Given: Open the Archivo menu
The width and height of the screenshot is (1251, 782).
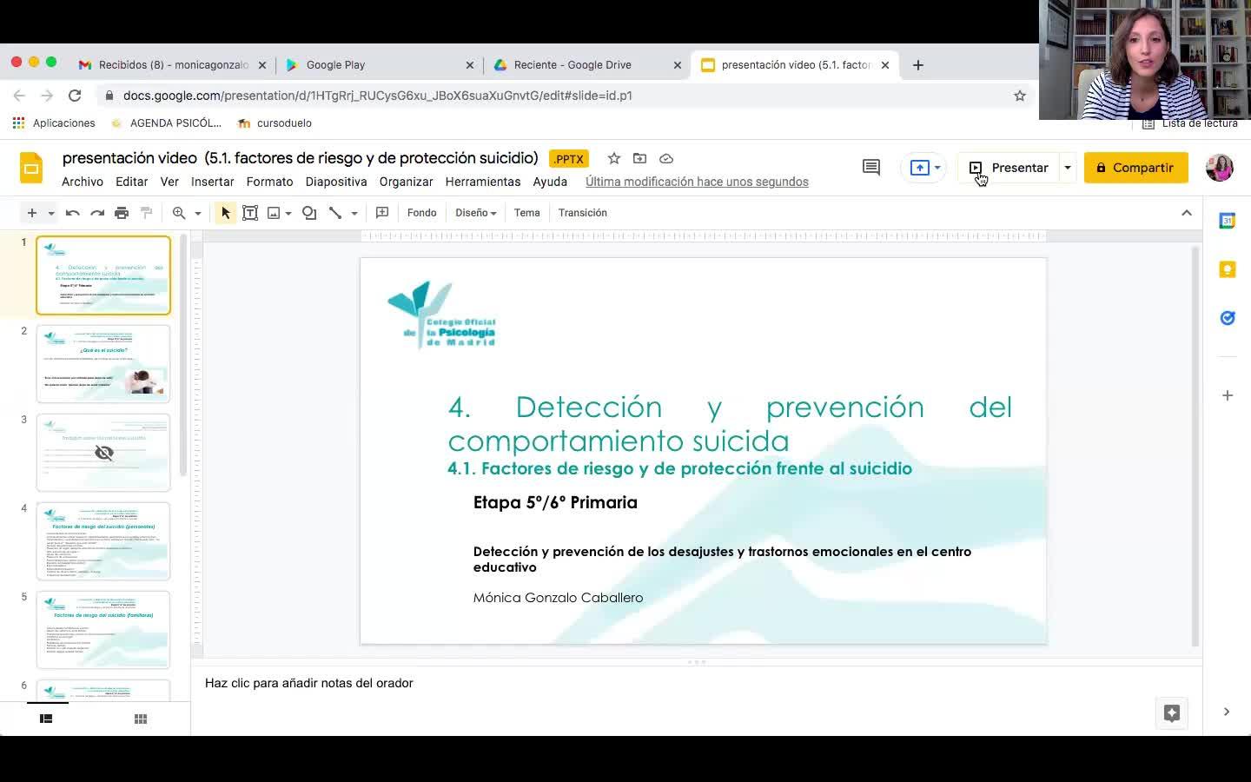Looking at the screenshot, I should (x=83, y=182).
